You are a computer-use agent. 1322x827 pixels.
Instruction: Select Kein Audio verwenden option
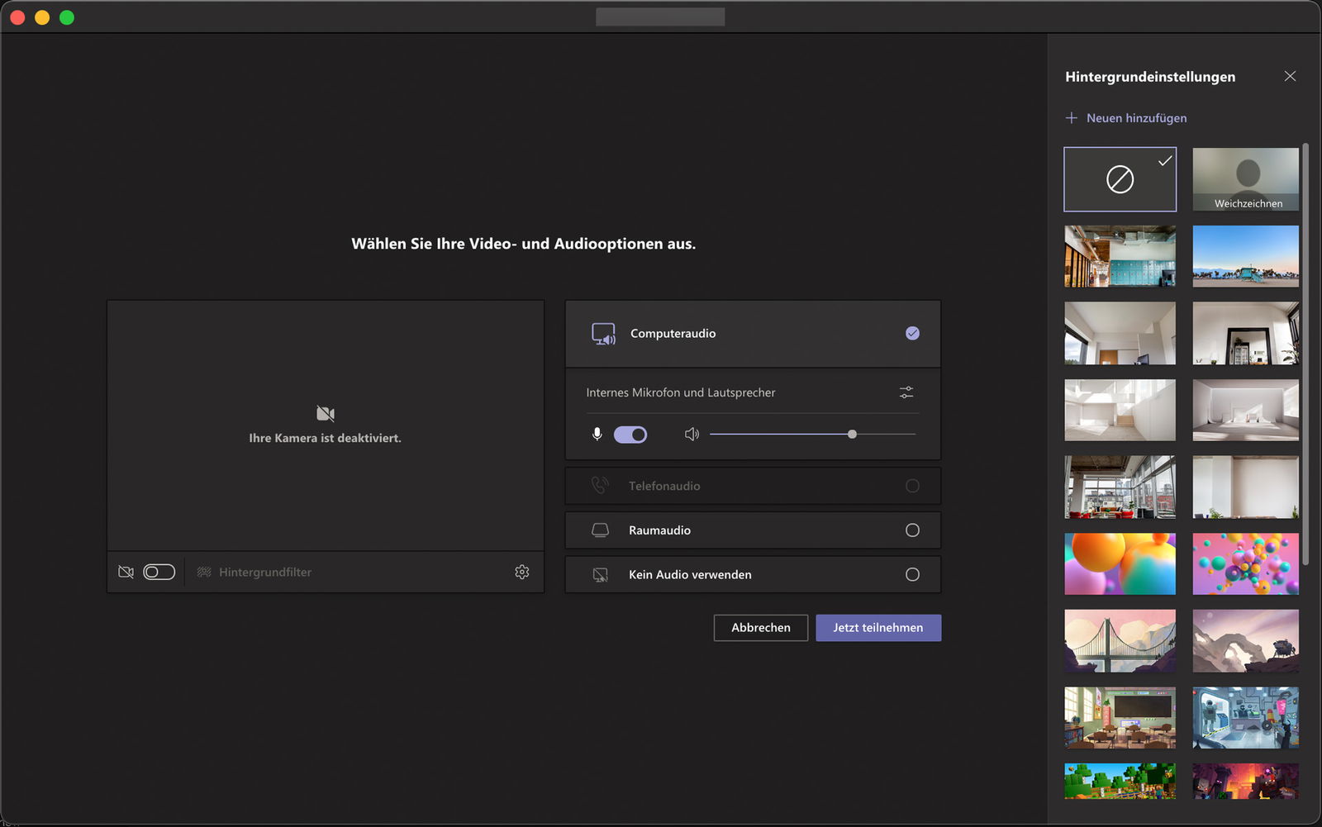pos(912,574)
